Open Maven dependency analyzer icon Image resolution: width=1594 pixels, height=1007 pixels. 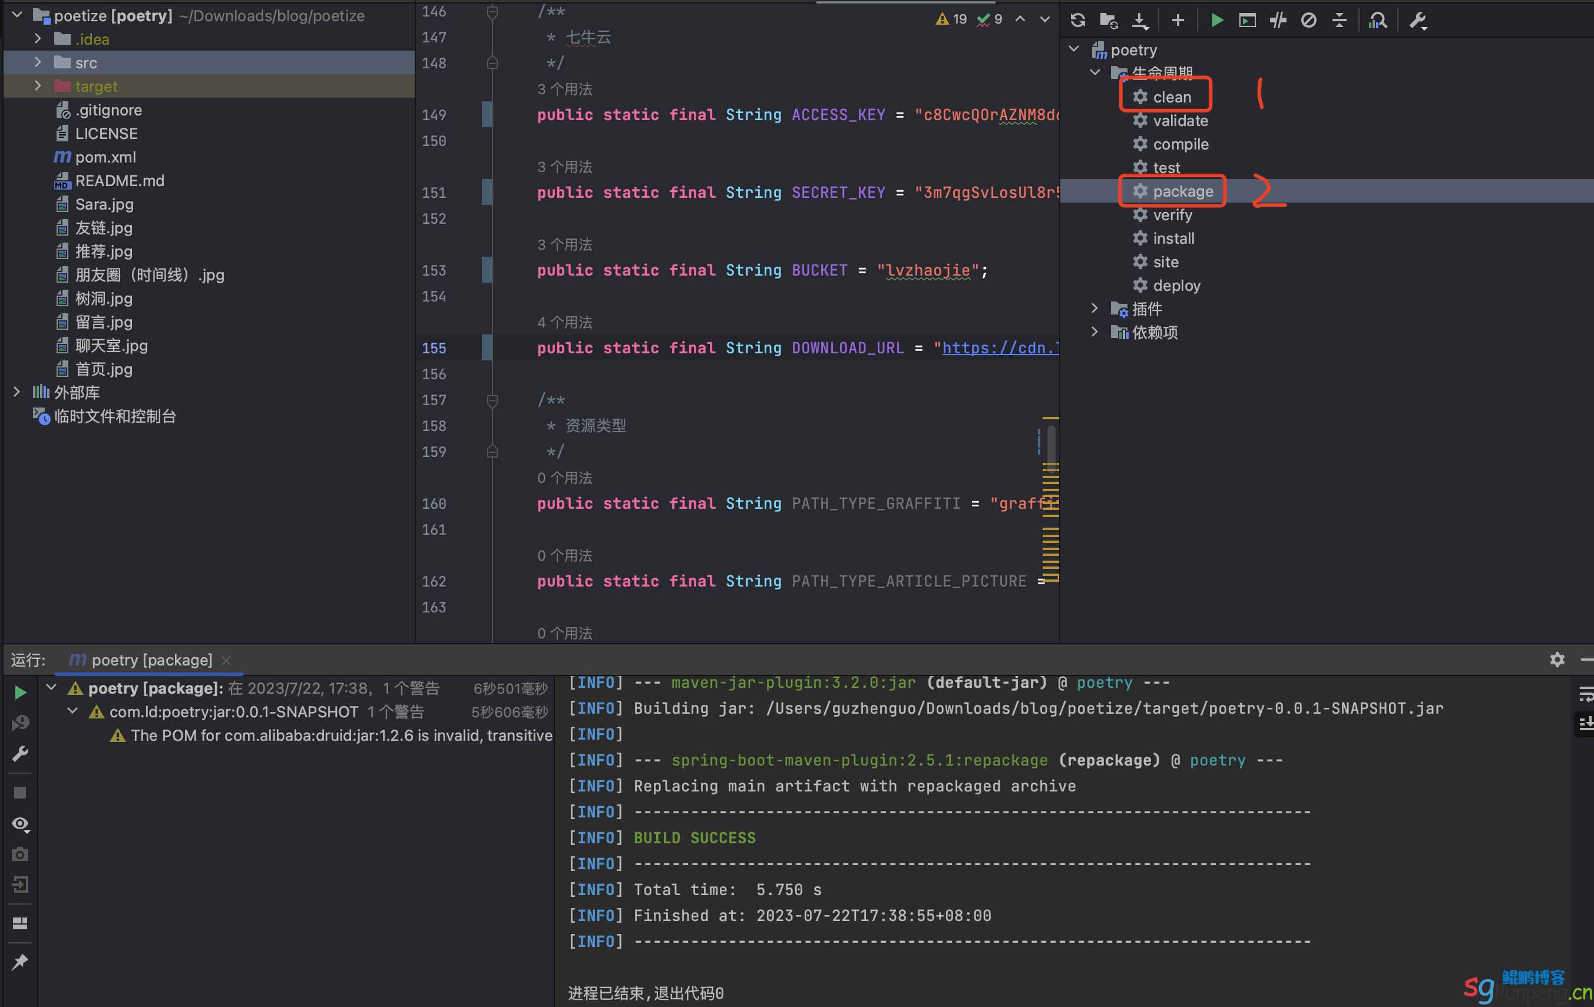click(1378, 21)
